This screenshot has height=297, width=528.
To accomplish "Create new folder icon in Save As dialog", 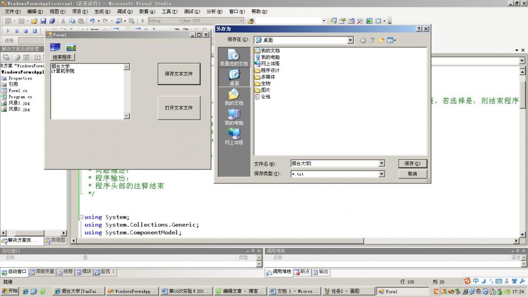I will point(381,40).
